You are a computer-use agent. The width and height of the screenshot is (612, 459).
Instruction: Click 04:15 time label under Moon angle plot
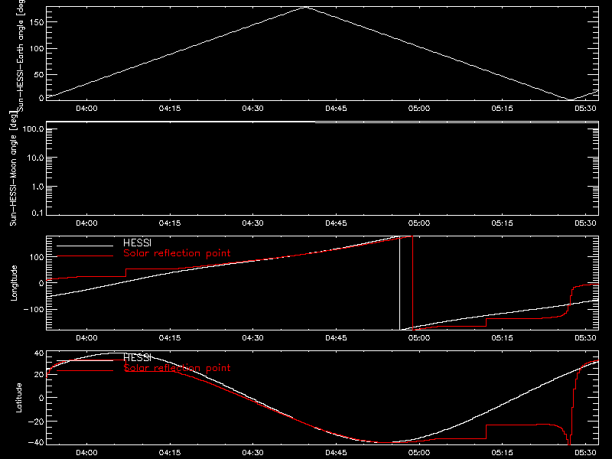[x=170, y=223]
